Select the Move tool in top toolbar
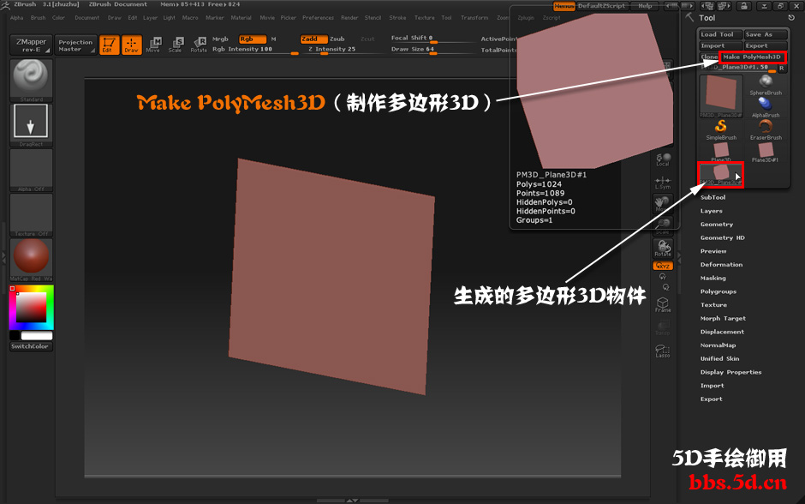 [x=153, y=45]
